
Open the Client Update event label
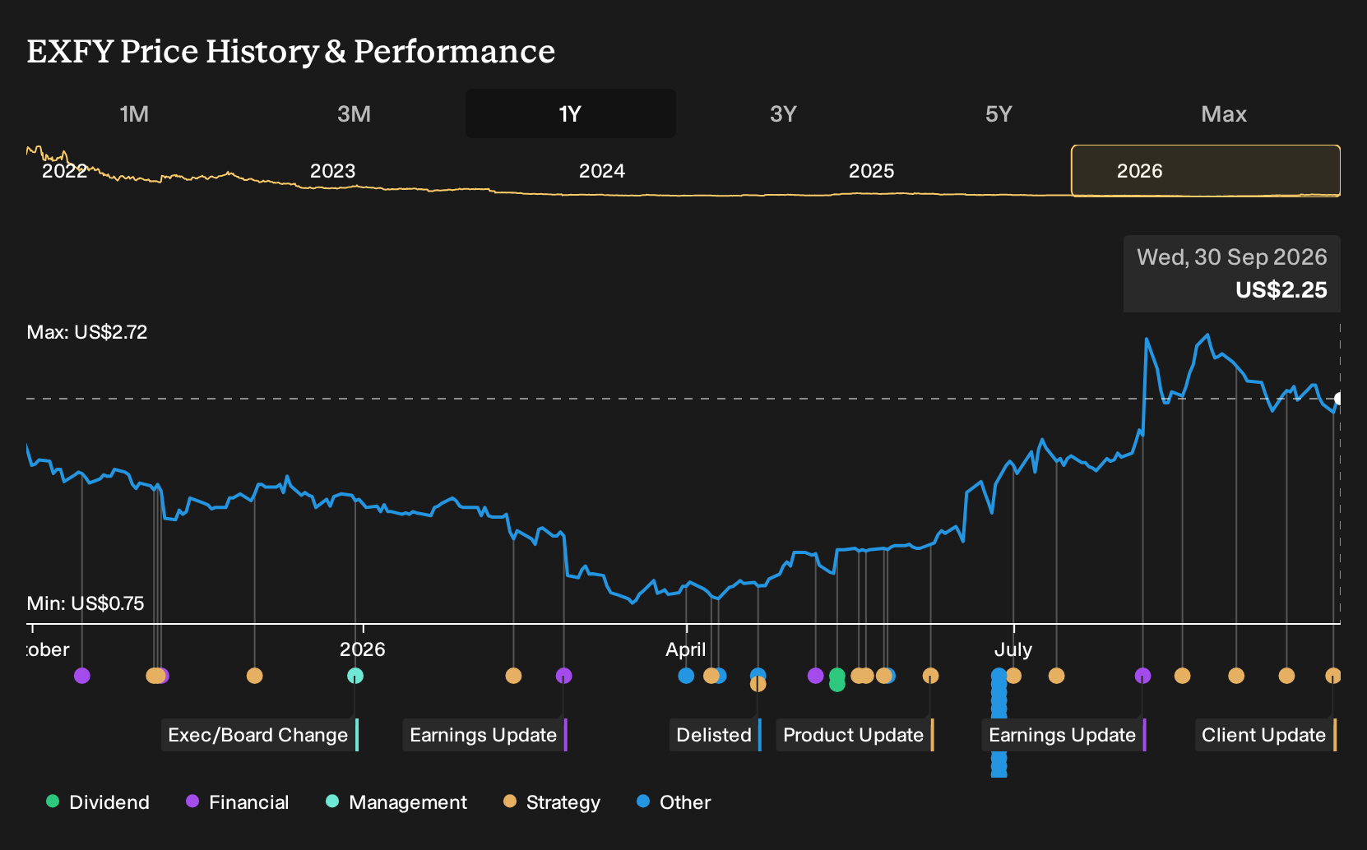[1266, 735]
